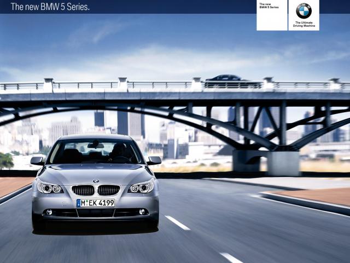
Task: Click the green tree at the left edge
Action: click(x=5, y=160)
